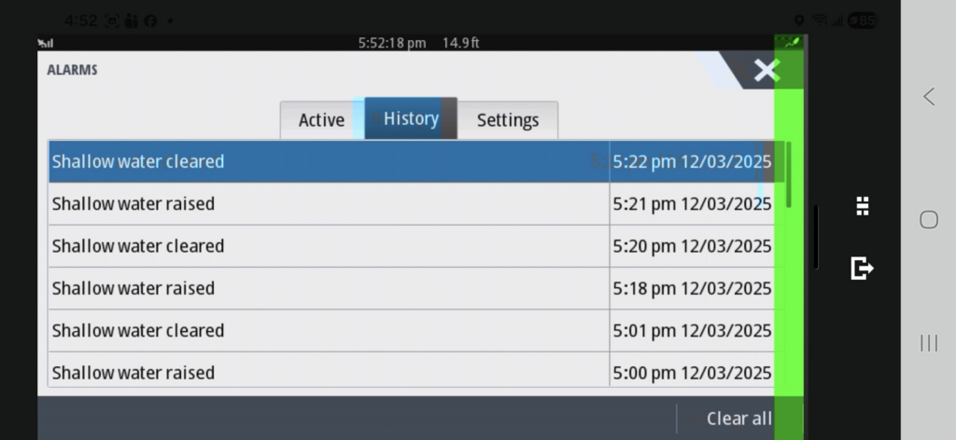This screenshot has height=440, width=956.
Task: Tap the exit/disconnect icon in the side panel
Action: click(x=862, y=268)
